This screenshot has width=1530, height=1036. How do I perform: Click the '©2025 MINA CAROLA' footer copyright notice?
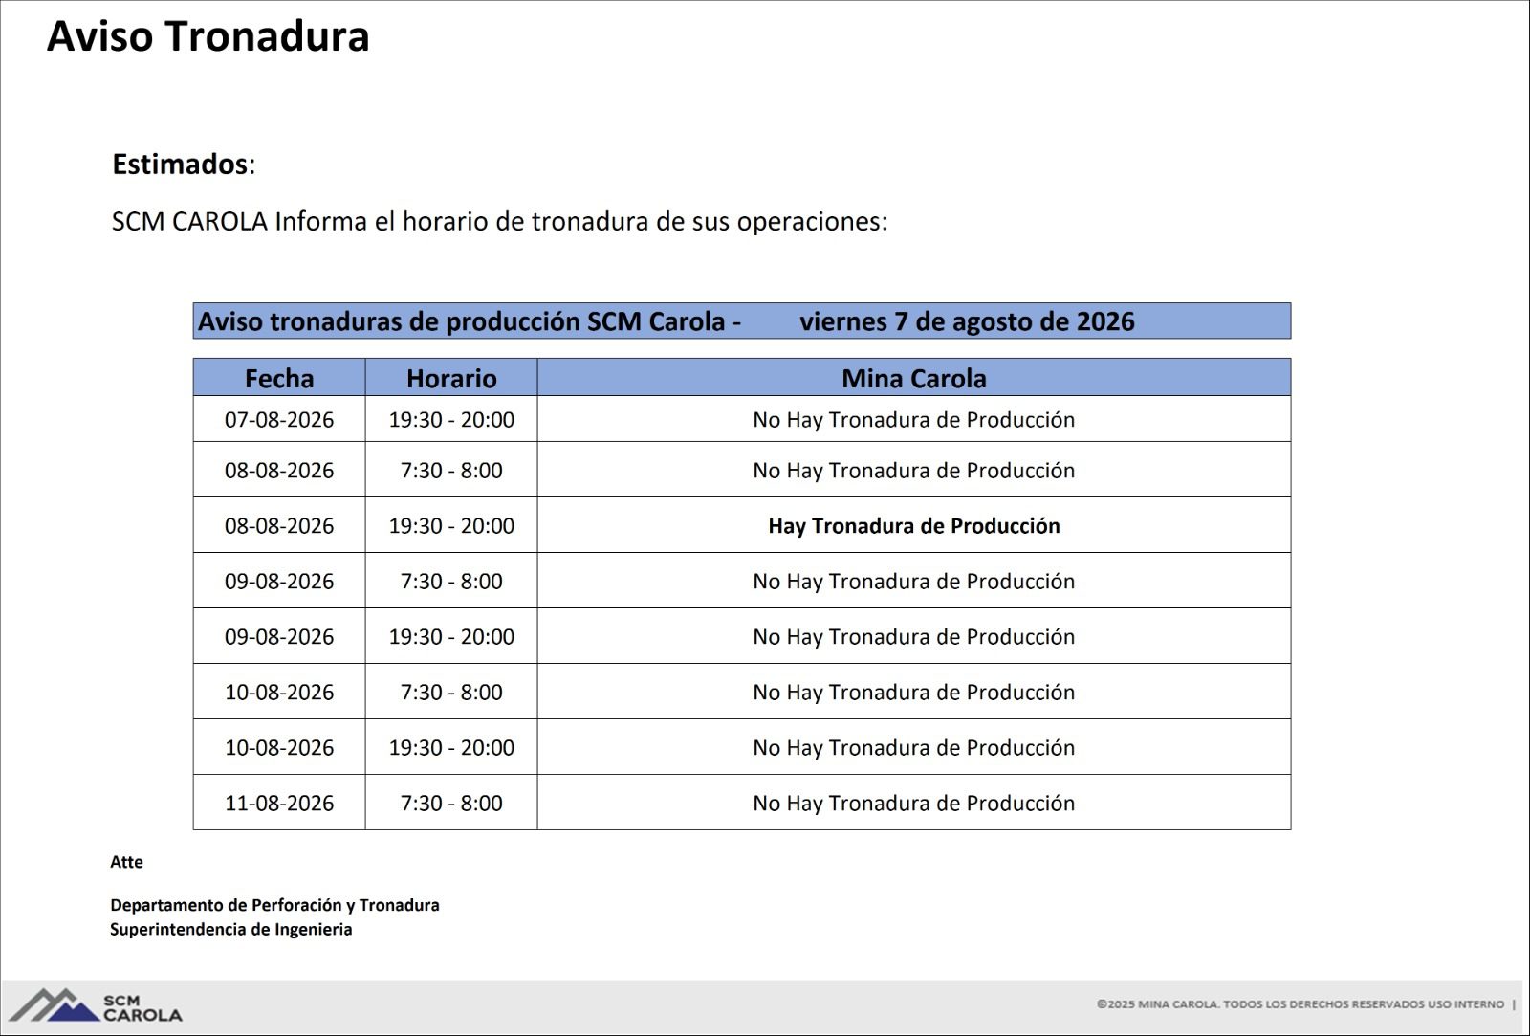pyautogui.click(x=1300, y=1004)
